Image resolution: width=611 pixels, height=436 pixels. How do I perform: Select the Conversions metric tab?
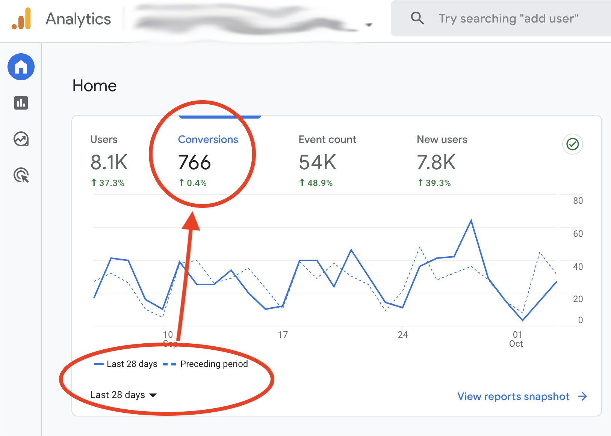point(208,161)
